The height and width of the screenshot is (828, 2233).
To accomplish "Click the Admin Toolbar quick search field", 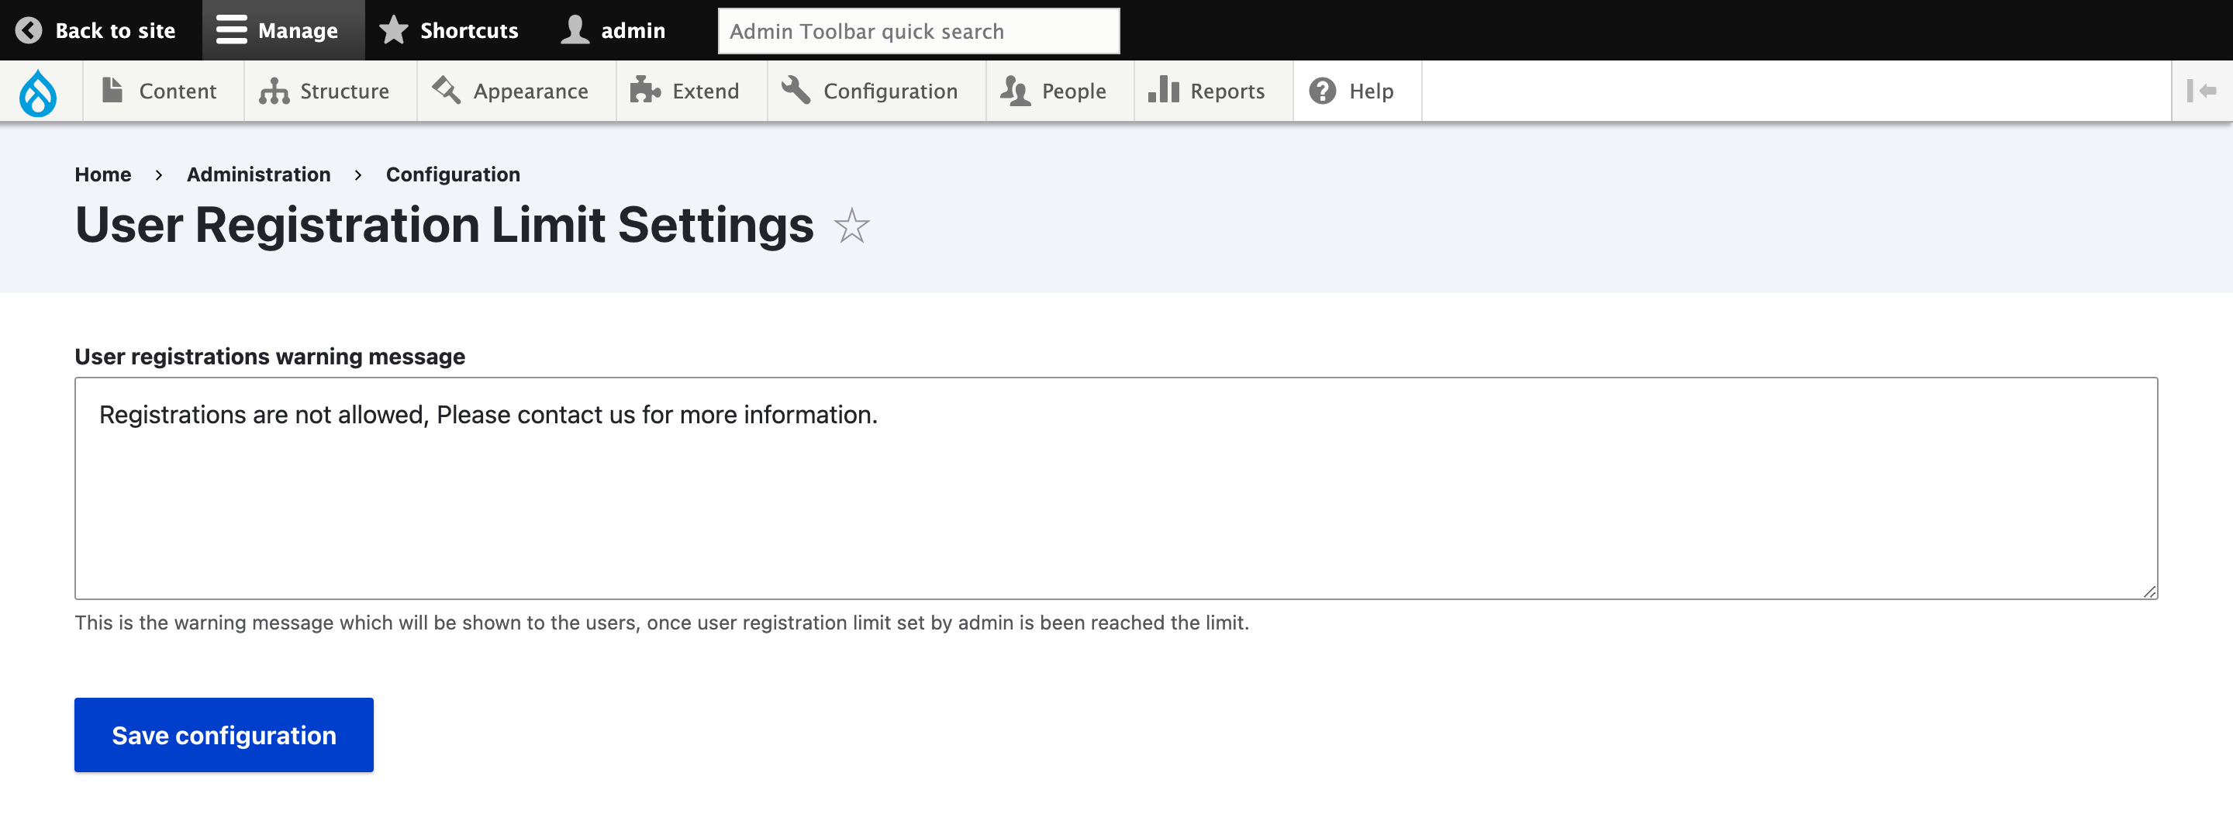I will 918,30.
